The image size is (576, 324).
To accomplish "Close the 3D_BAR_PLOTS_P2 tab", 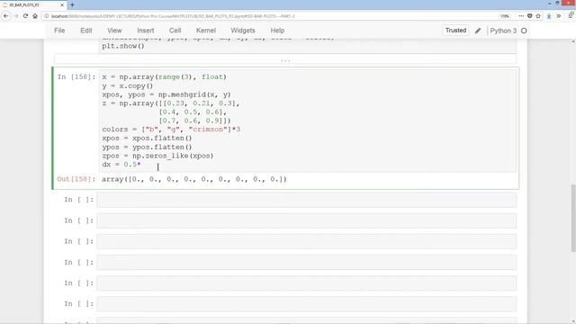I will [62, 5].
